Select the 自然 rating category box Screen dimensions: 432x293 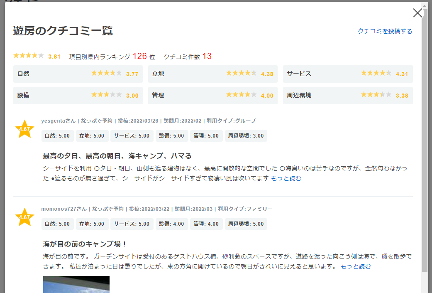pyautogui.click(x=78, y=74)
